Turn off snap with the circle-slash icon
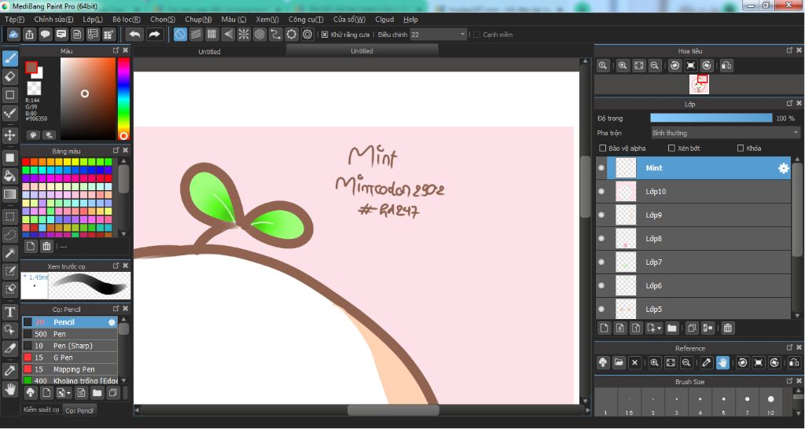 click(x=180, y=35)
